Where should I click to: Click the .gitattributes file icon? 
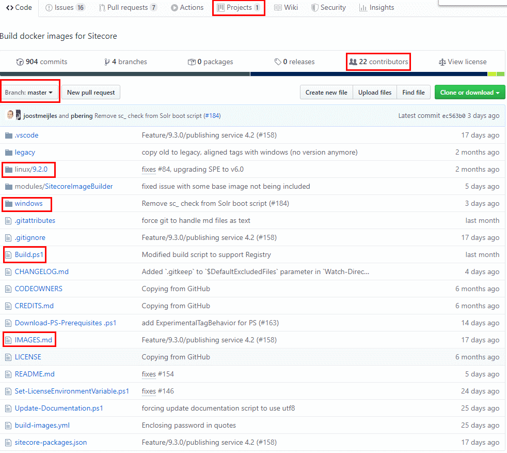pos(8,221)
